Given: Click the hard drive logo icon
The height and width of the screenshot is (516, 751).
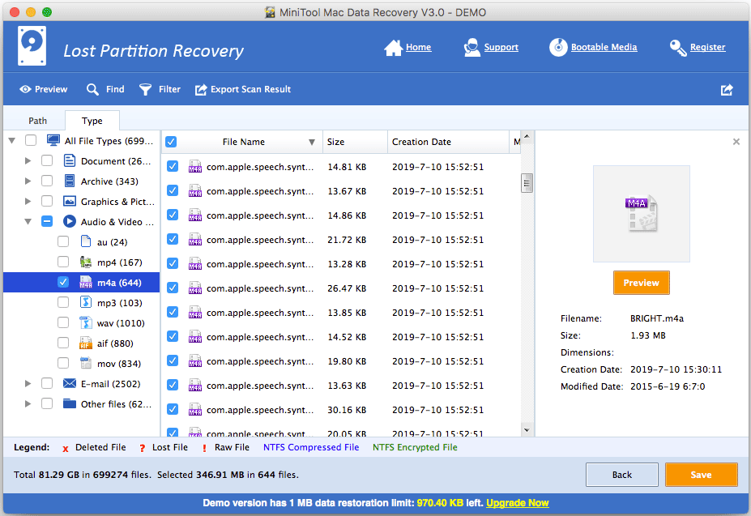Looking at the screenshot, I should [32, 46].
